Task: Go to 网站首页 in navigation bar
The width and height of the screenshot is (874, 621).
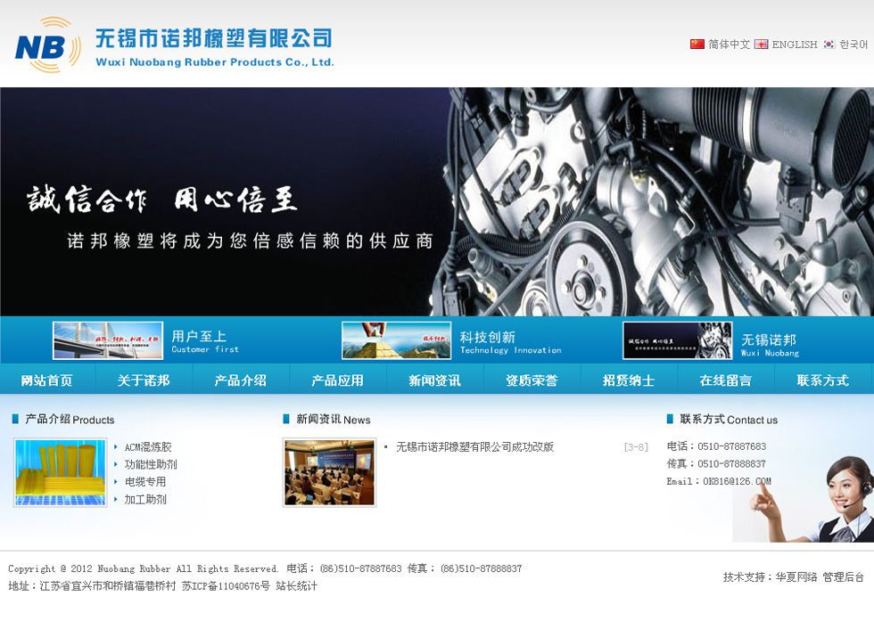Action: [47, 380]
